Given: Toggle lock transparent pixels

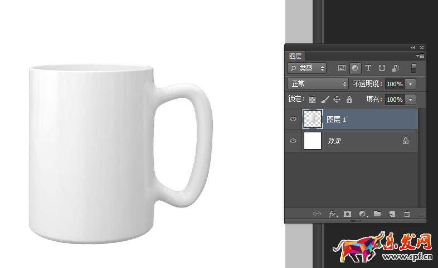Looking at the screenshot, I should point(312,100).
